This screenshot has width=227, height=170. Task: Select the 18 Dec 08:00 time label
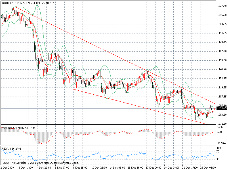(x=172, y=168)
